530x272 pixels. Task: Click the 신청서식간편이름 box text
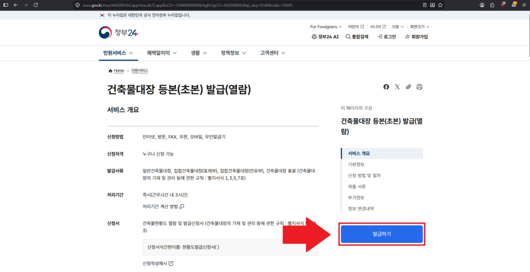click(183, 247)
